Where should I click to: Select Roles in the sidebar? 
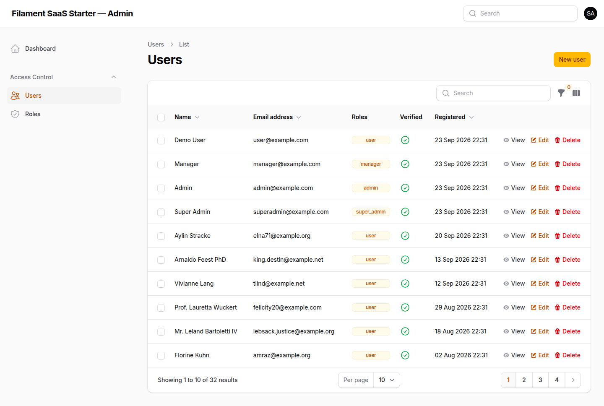pos(64,114)
